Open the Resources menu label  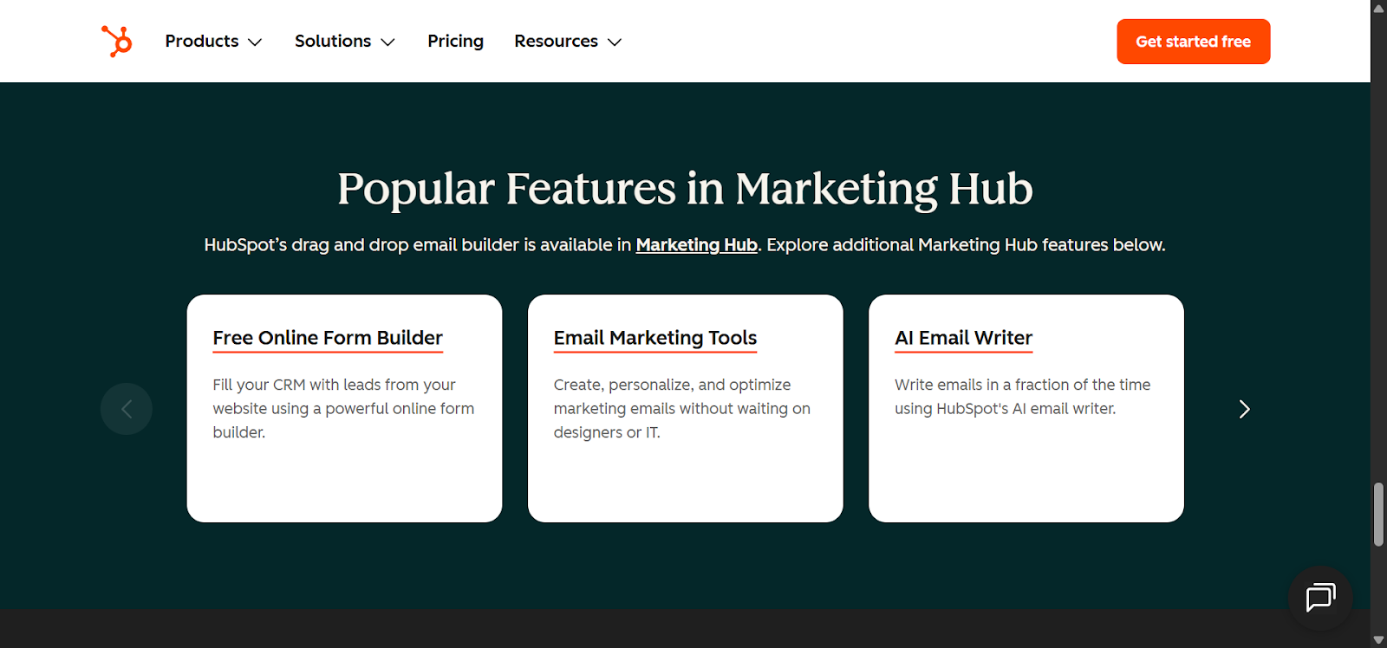tap(556, 42)
